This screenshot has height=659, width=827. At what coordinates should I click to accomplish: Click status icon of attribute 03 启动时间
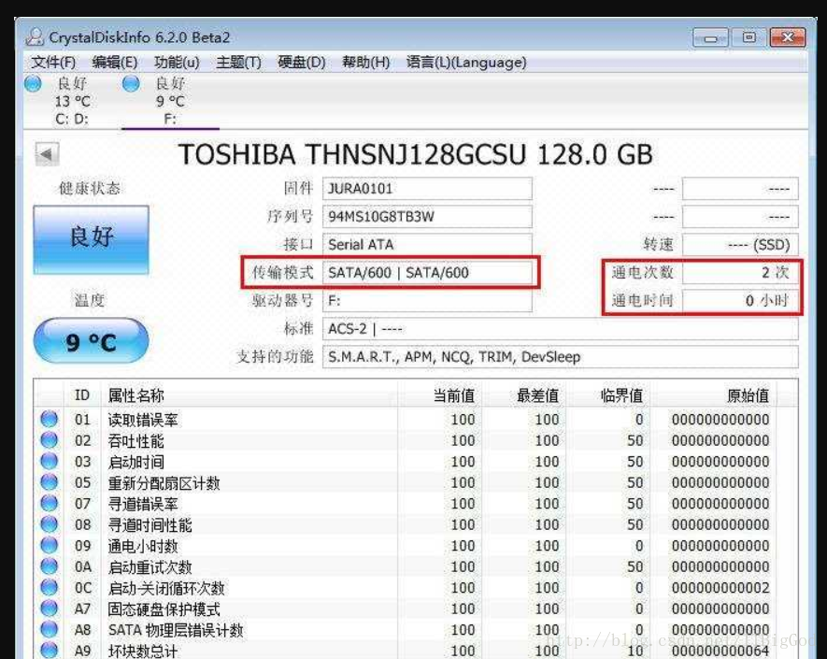[x=49, y=462]
